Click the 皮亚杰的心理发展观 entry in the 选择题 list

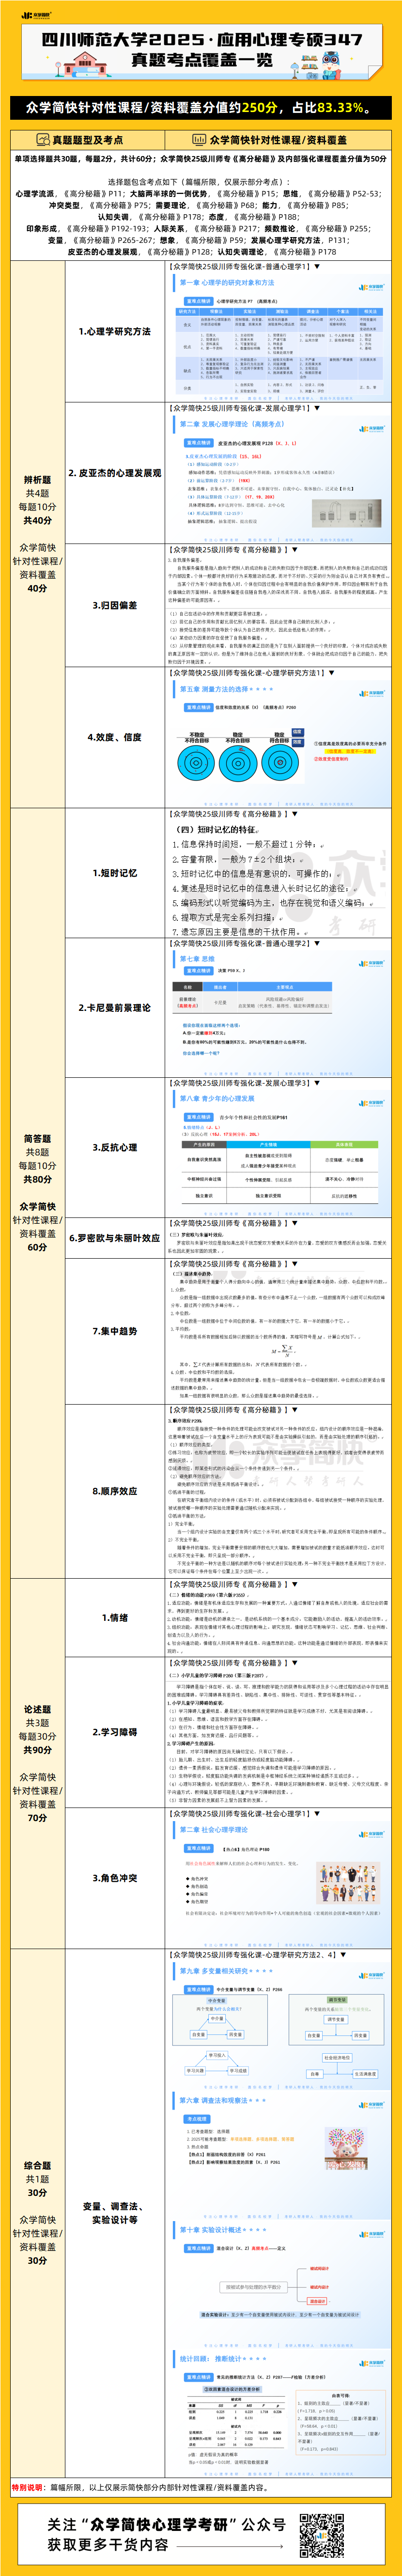(x=103, y=252)
